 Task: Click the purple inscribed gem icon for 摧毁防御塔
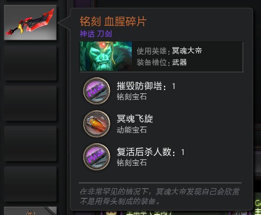click(x=96, y=91)
